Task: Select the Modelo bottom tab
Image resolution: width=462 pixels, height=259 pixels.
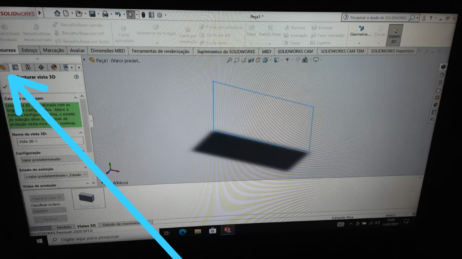Action: (64, 227)
